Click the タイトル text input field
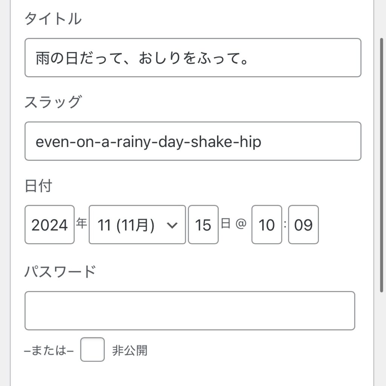 tap(193, 58)
